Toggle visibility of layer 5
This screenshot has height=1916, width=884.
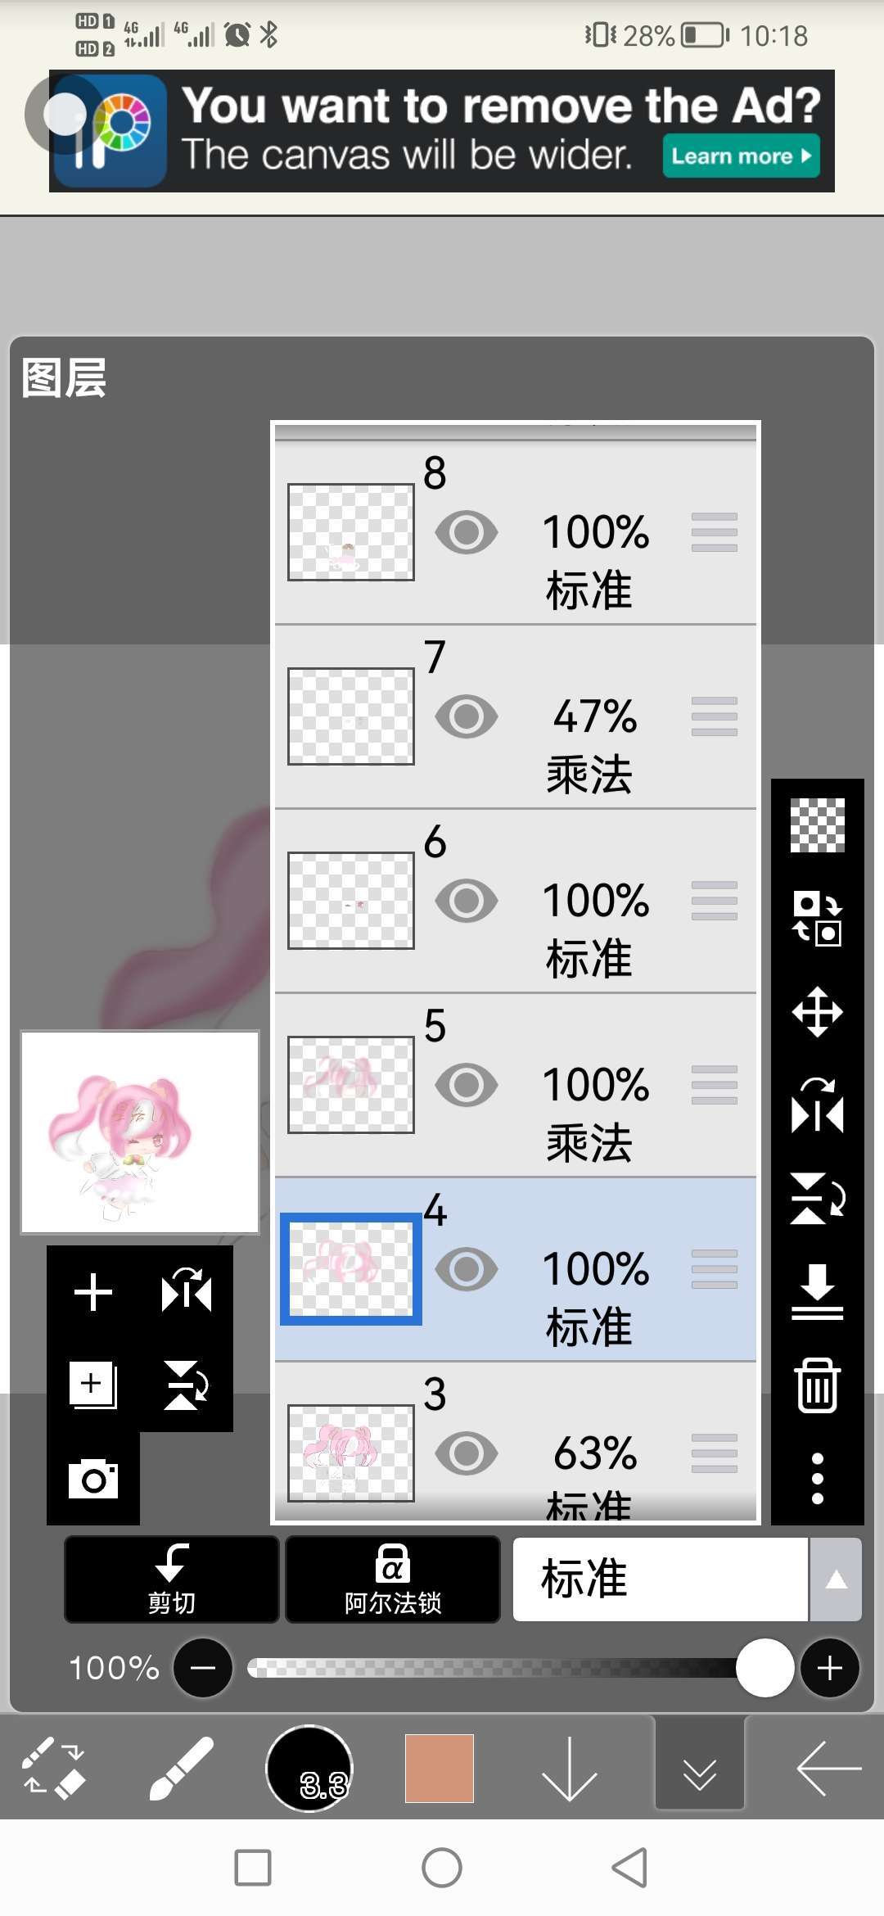pyautogui.click(x=467, y=1085)
